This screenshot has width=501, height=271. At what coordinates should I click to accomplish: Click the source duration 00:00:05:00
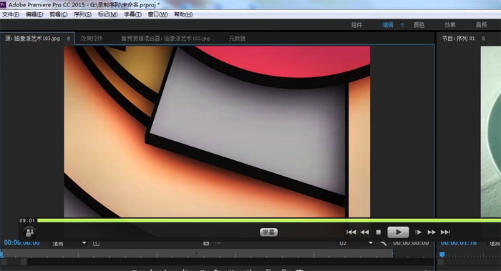(411, 243)
